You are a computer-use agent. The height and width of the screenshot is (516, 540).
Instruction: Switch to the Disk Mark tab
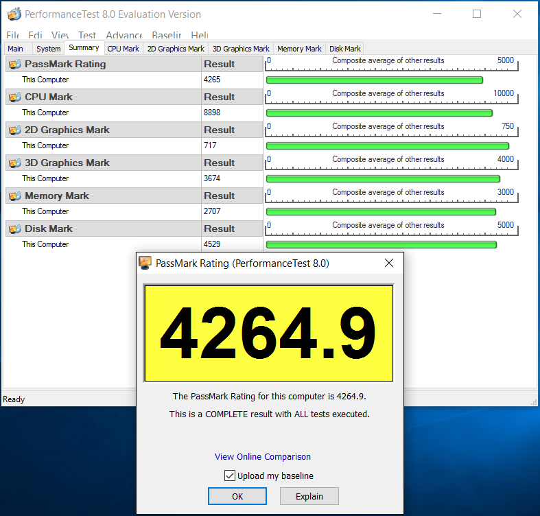pyautogui.click(x=344, y=49)
